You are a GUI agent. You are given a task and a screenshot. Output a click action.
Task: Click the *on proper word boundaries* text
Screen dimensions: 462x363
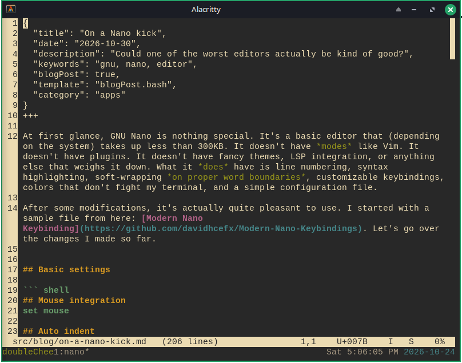point(237,178)
